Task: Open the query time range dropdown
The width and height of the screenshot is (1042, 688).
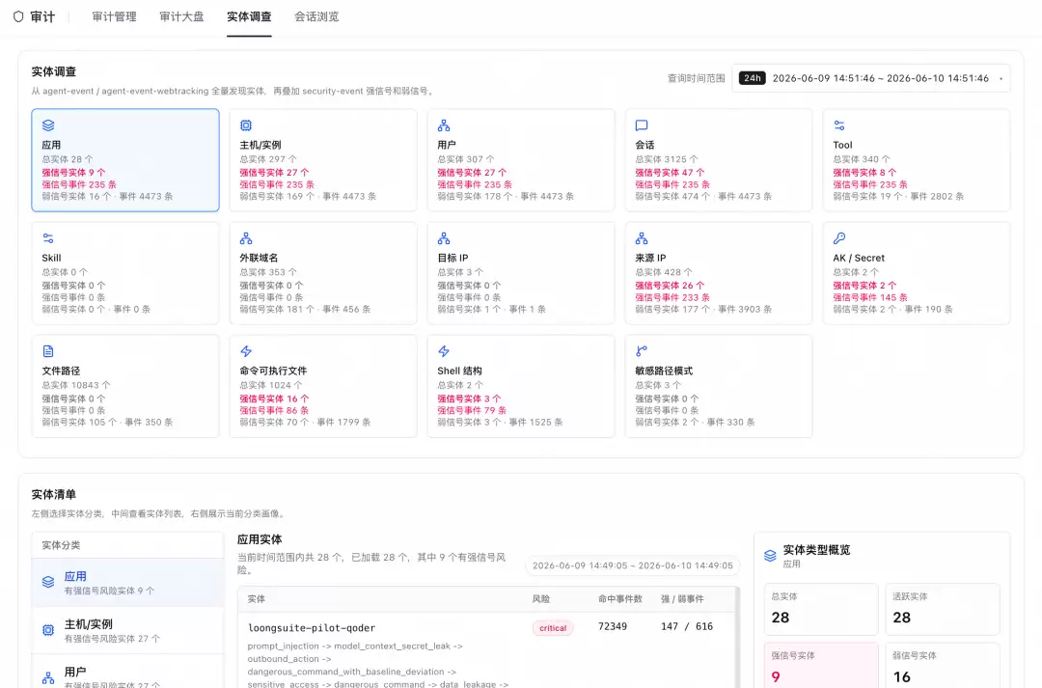Action: point(871,78)
